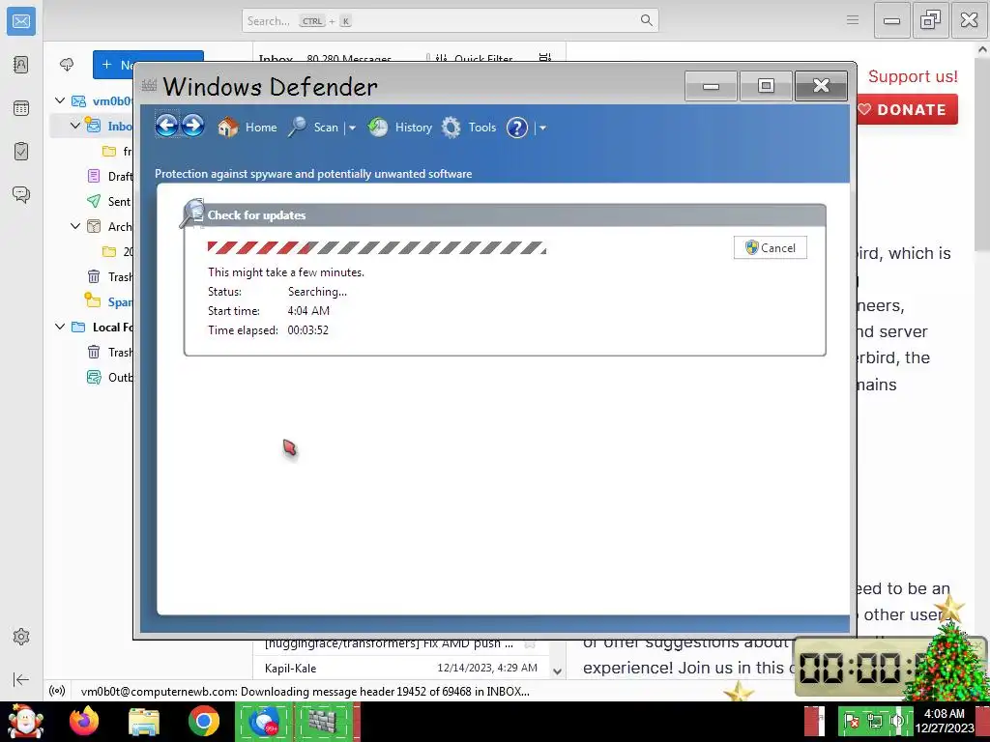Image resolution: width=990 pixels, height=742 pixels.
Task: Select the Outbox folder
Action: tap(108, 378)
